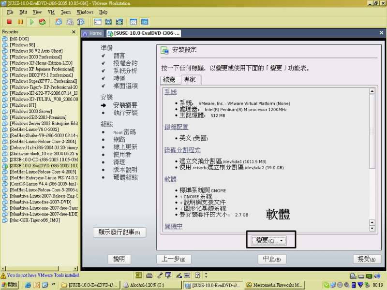The image size is (387, 290).
Task: Open the Team menu
Action: click(x=66, y=12)
